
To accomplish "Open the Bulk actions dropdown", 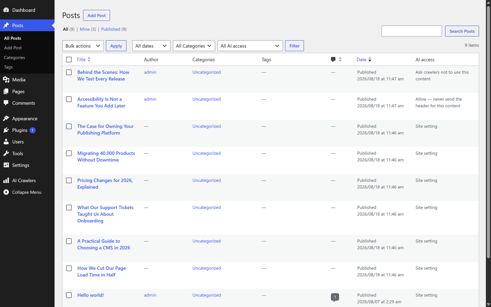I will pos(83,46).
